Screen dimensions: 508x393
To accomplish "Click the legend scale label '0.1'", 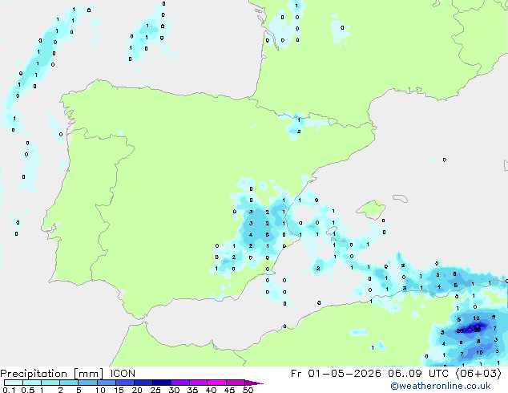I will tap(9, 390).
